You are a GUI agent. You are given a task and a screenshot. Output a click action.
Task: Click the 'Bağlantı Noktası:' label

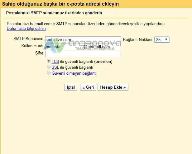point(138,40)
